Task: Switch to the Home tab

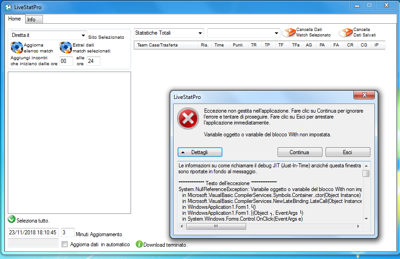Action: (15, 19)
